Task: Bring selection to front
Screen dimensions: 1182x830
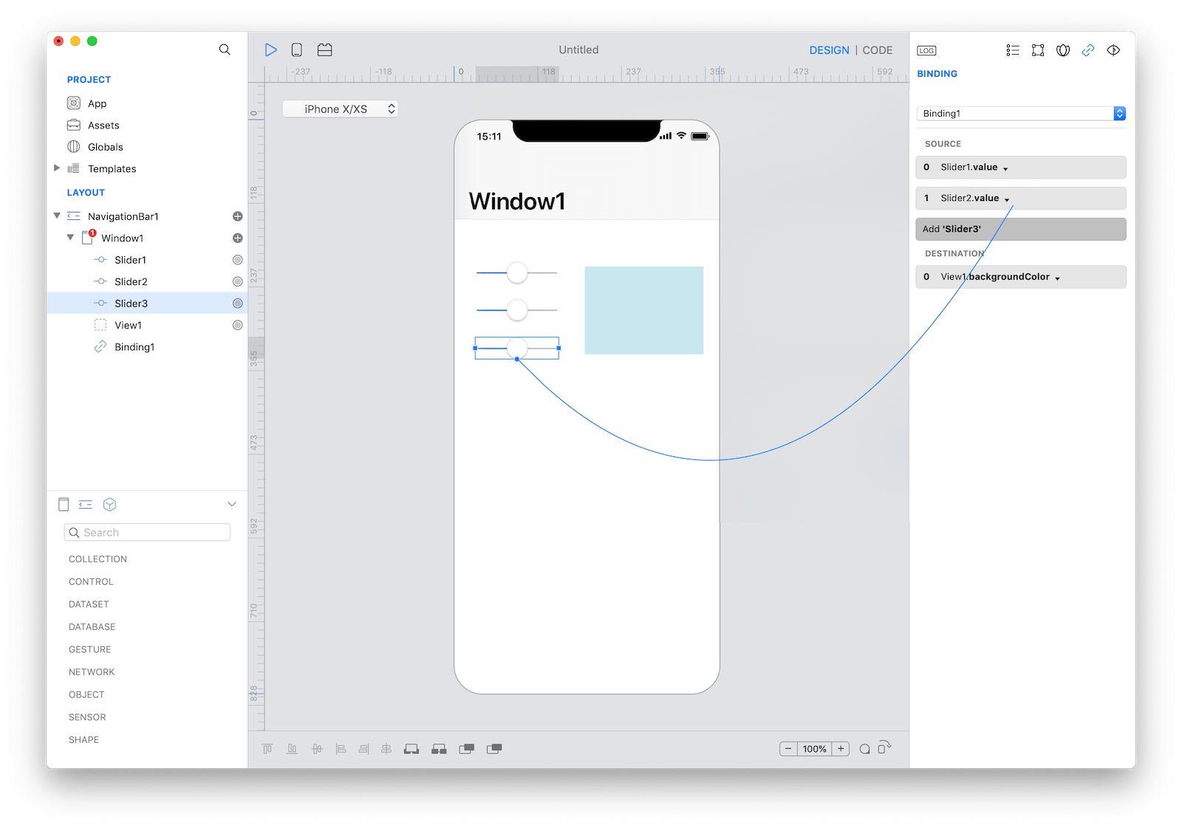Action: click(x=411, y=749)
